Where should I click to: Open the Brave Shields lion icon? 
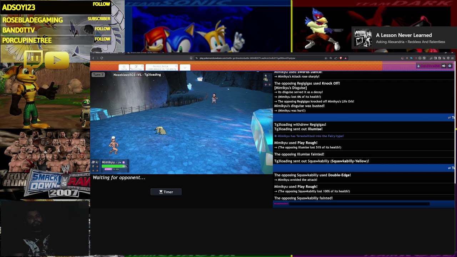[x=341, y=58]
